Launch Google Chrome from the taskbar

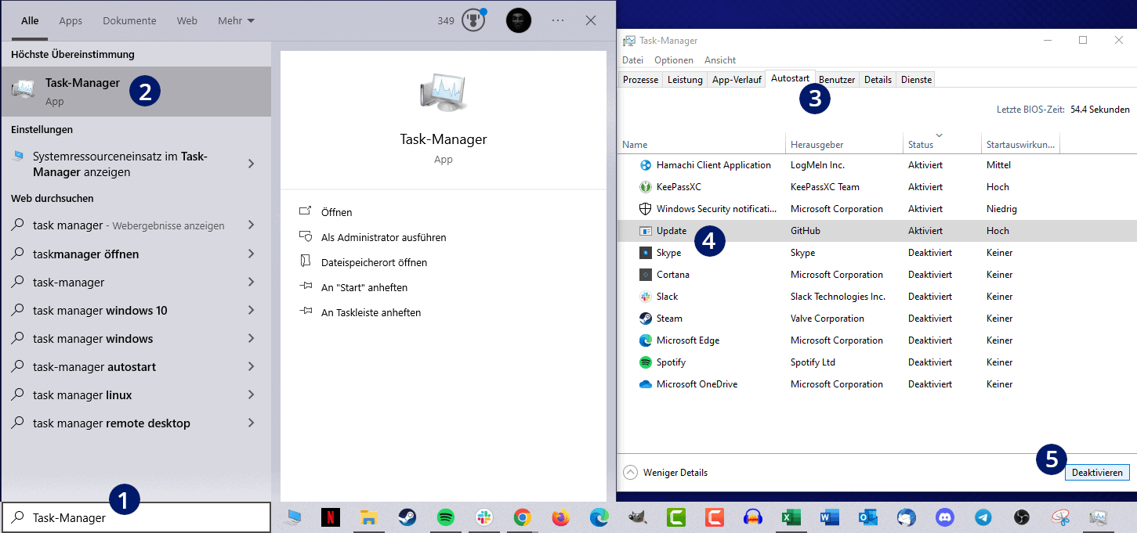pos(523,517)
